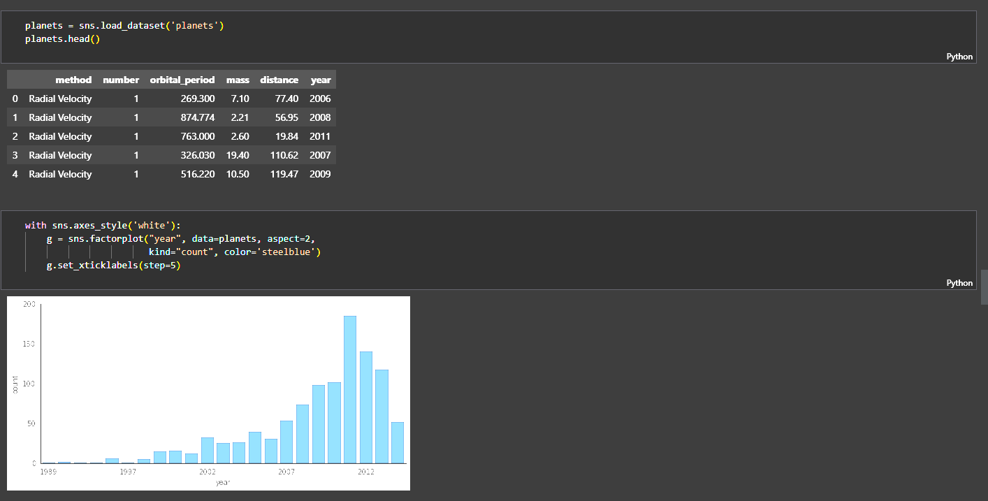Click the "method" column header
988x501 pixels.
pos(73,80)
